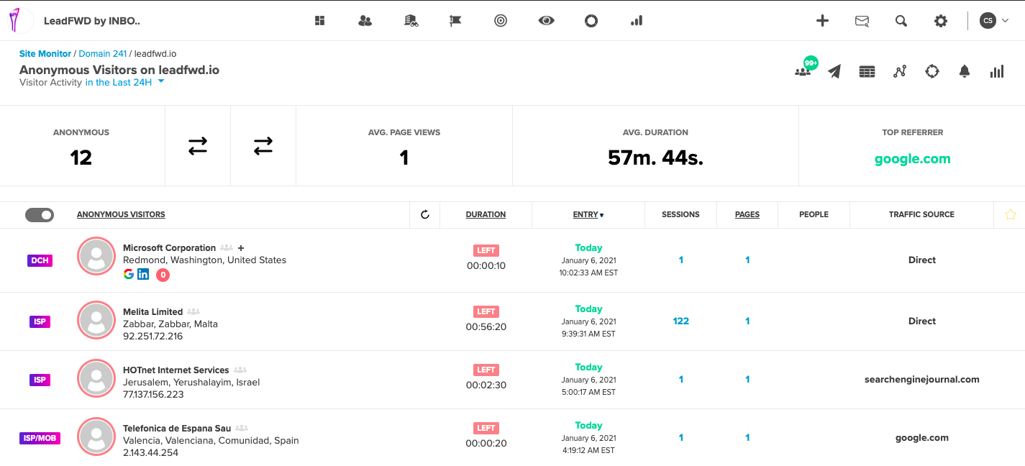Screen dimensions: 1025x466
Task: Open the dashboard grid icon in top navigation
Action: (320, 21)
